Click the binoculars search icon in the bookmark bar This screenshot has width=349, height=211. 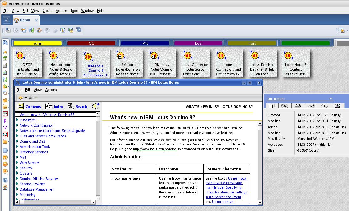(5, 42)
